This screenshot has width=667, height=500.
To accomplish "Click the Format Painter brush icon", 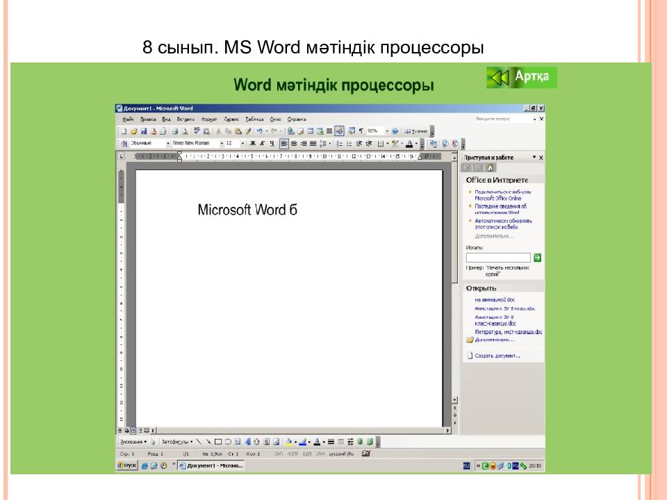I will coord(248,131).
